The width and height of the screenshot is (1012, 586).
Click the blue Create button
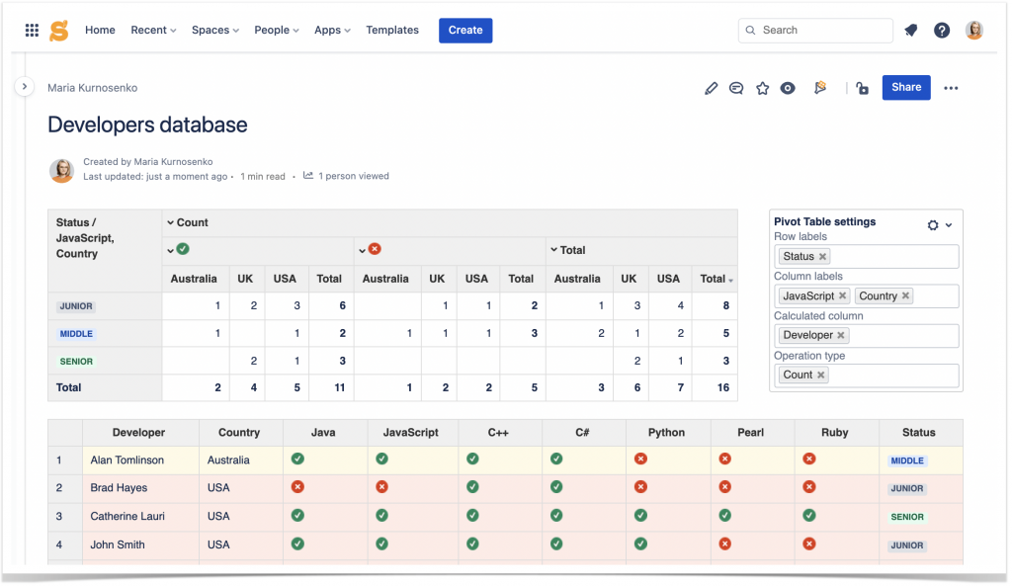(x=464, y=30)
